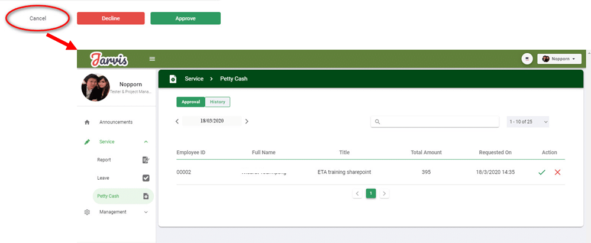Go to previous date with left arrow

pyautogui.click(x=177, y=121)
